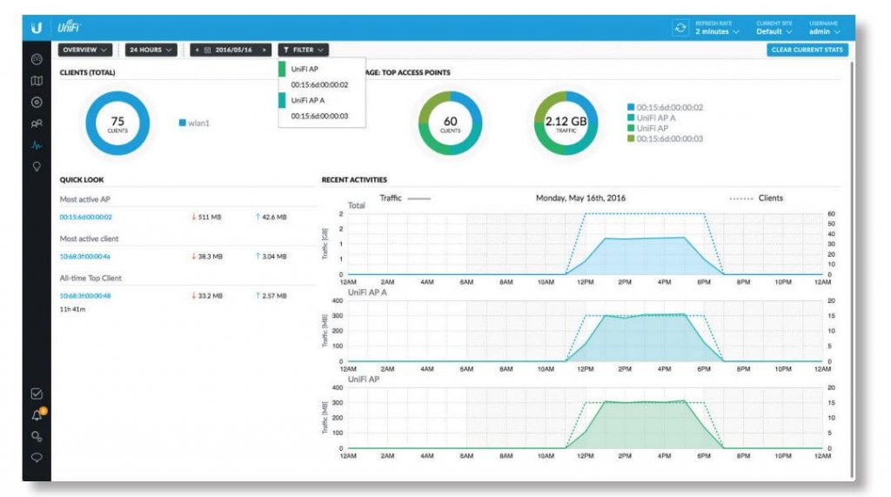Click legend swatch for UniFi AP A
Viewport: 891px width, 497px height.
[631, 118]
